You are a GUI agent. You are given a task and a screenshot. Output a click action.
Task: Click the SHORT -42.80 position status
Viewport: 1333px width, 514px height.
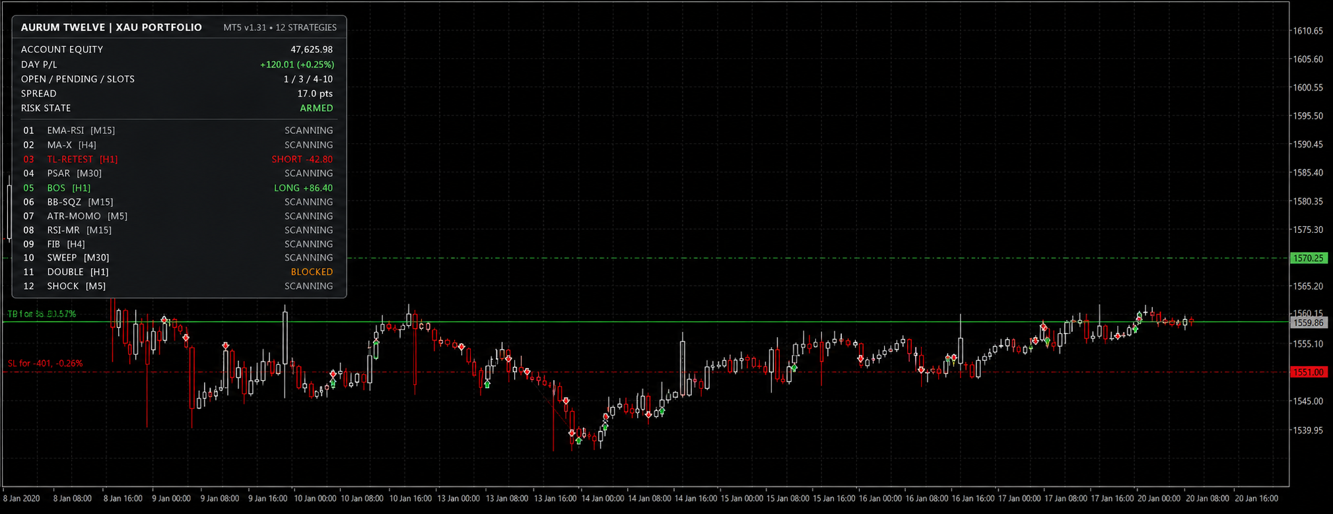302,159
